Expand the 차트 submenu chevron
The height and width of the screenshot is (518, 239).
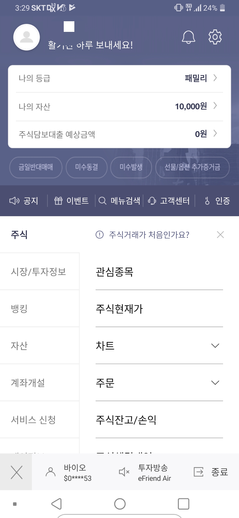[215, 346]
